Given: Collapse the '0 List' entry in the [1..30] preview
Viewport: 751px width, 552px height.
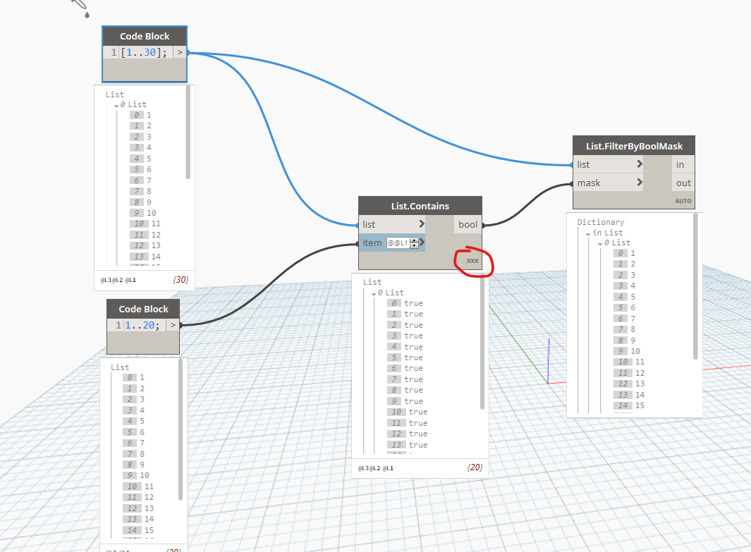Looking at the screenshot, I should coord(116,105).
